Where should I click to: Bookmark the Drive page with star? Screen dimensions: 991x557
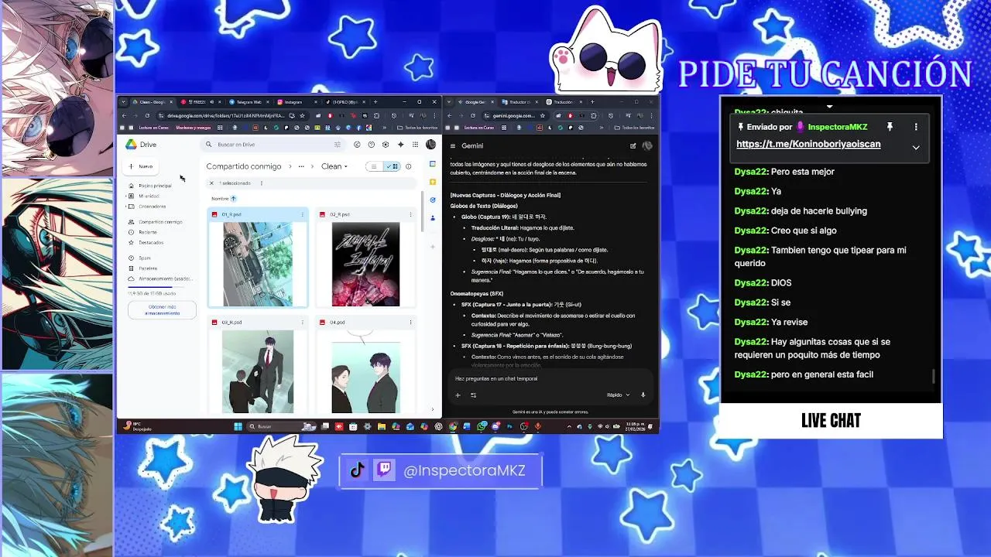click(303, 116)
